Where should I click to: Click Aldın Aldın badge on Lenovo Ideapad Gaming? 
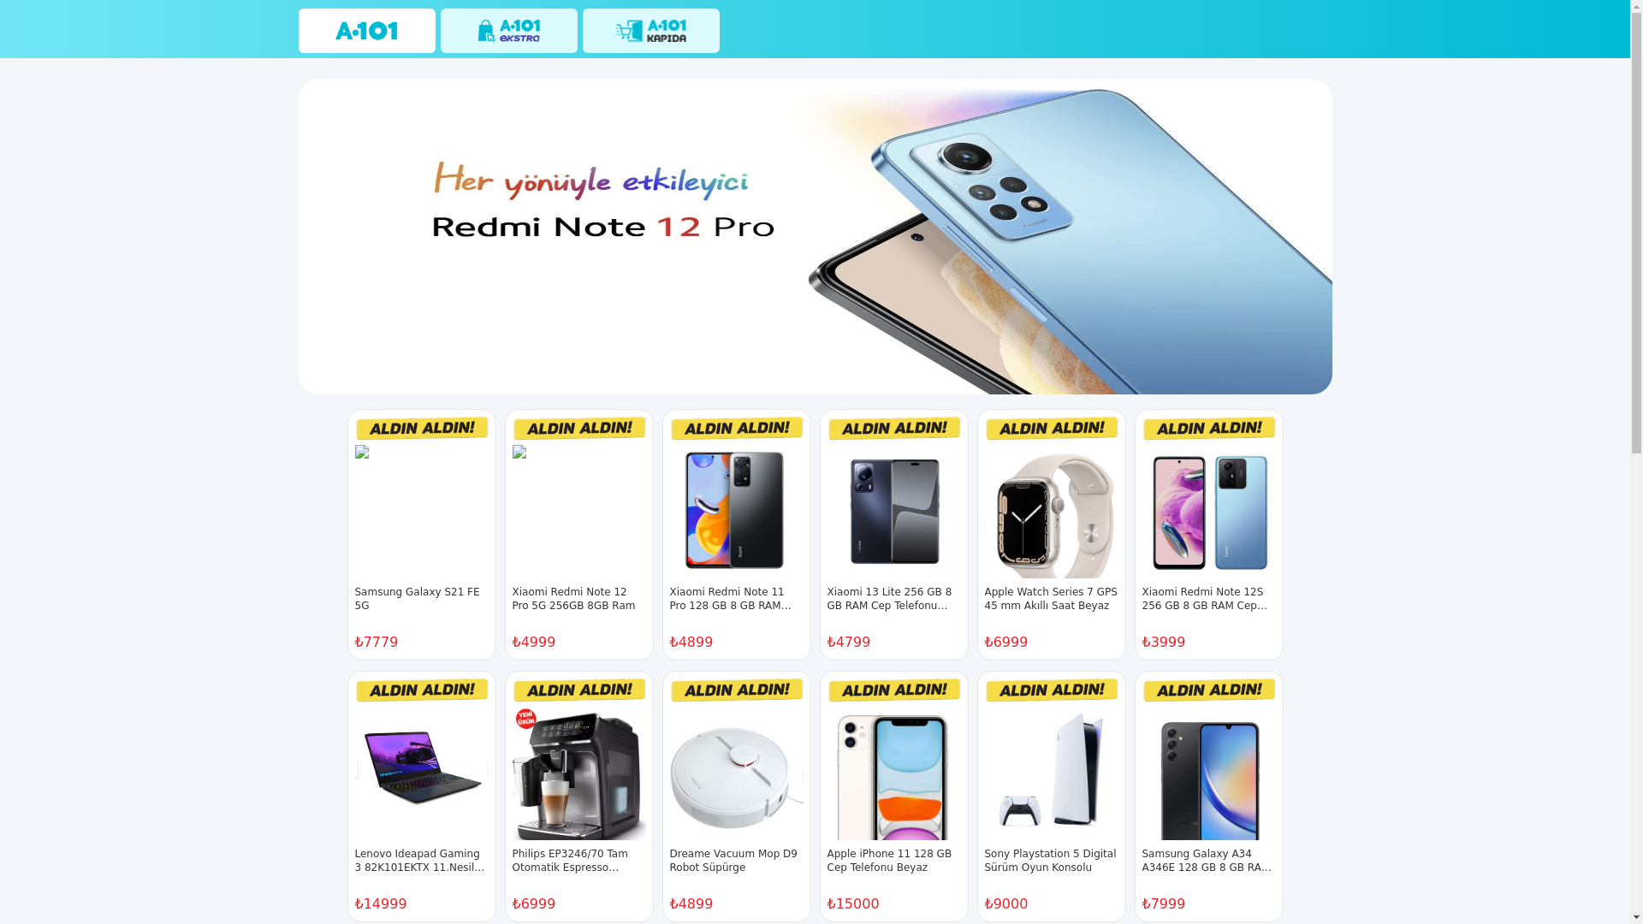coord(421,690)
